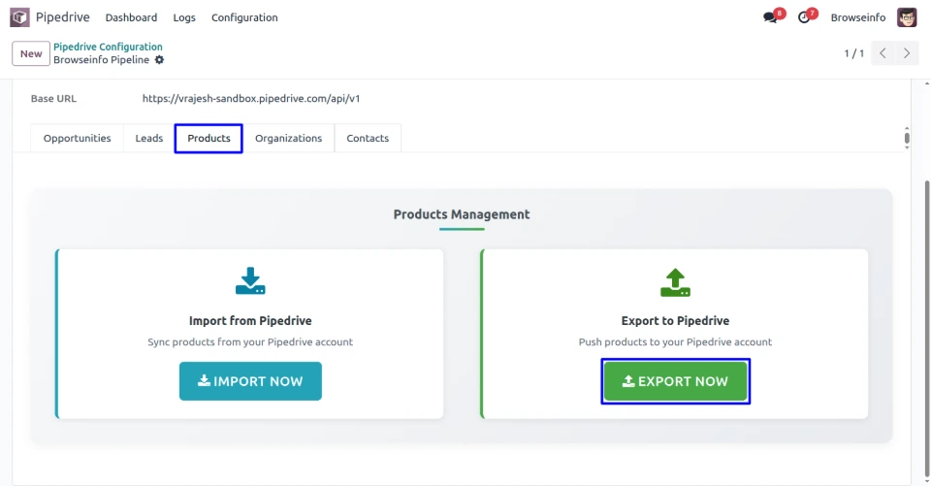Go to previous record arrow

point(883,53)
